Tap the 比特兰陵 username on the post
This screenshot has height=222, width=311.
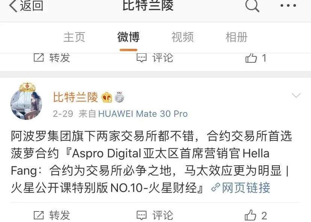(75, 97)
